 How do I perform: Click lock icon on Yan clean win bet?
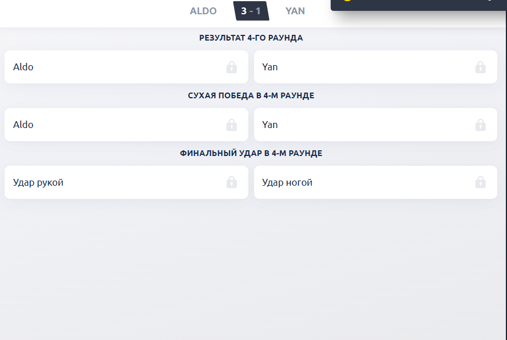click(480, 125)
